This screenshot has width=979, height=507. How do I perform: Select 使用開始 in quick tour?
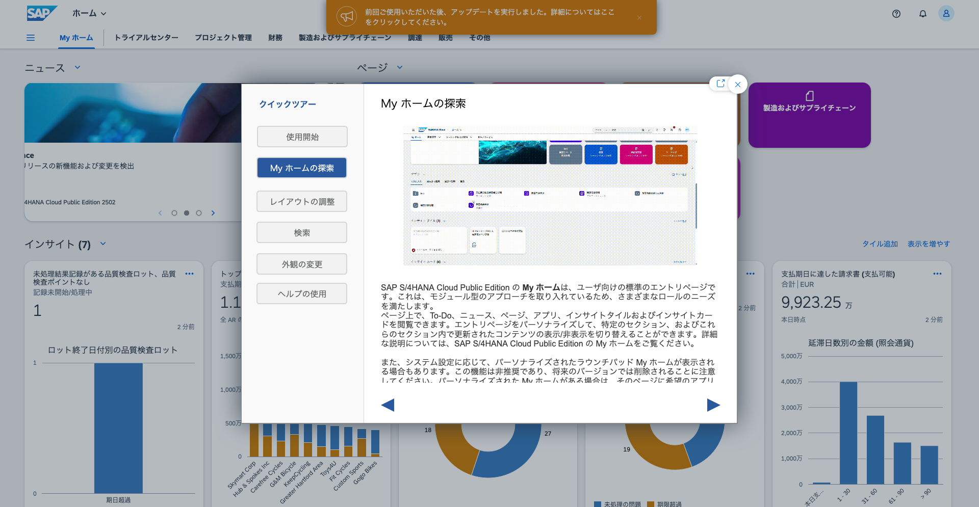(x=302, y=137)
